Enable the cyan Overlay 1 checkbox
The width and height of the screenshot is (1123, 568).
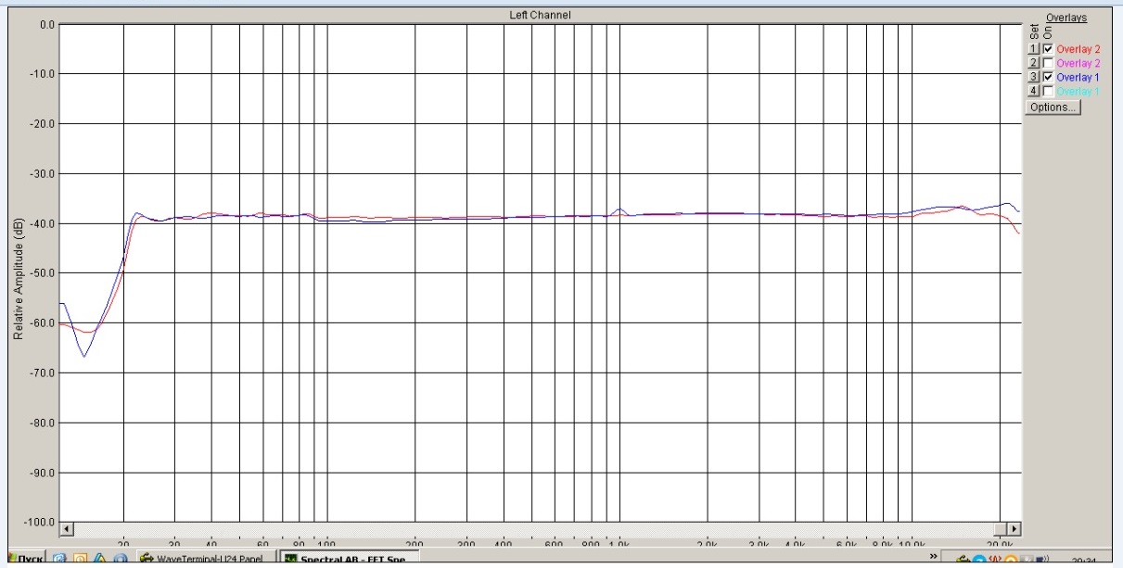(x=1048, y=92)
